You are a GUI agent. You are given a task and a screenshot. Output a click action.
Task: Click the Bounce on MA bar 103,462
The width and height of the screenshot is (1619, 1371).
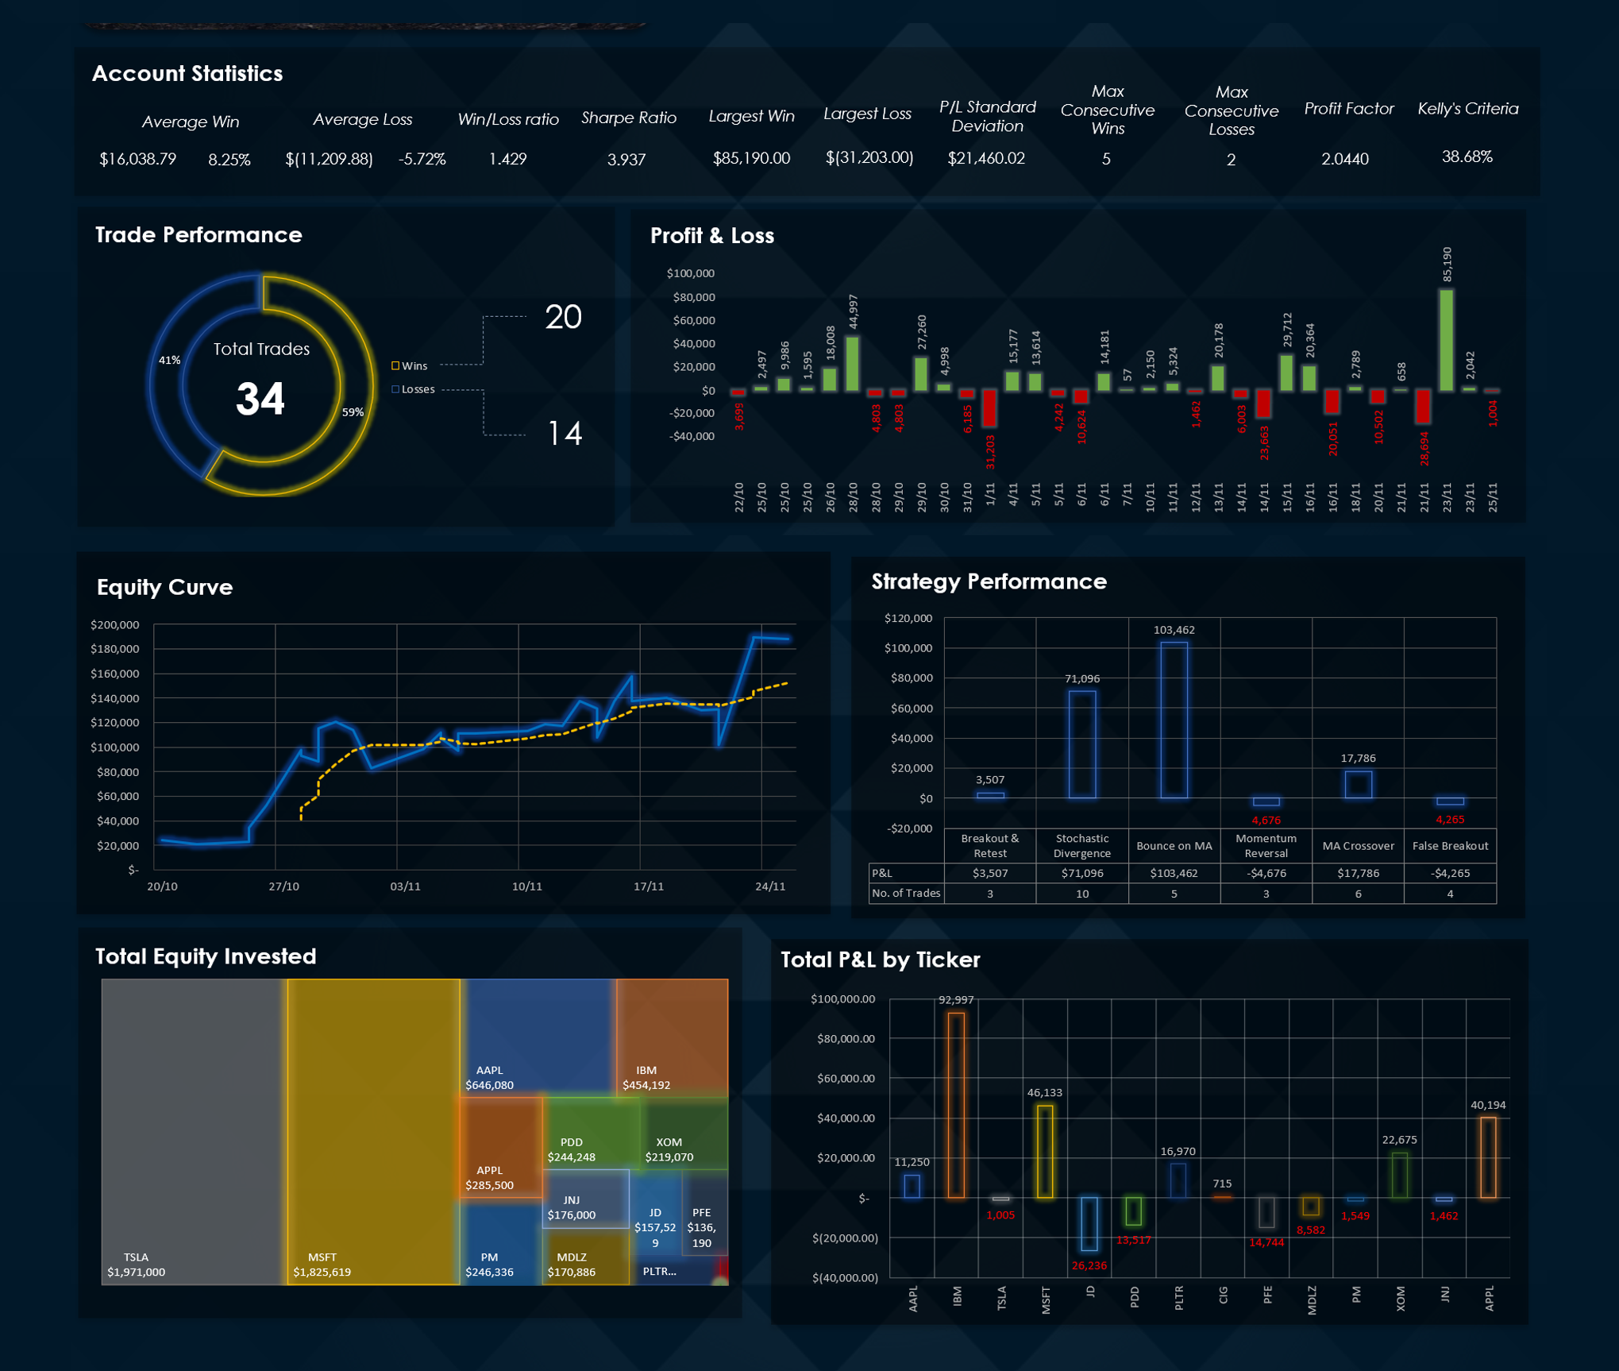pos(1174,720)
